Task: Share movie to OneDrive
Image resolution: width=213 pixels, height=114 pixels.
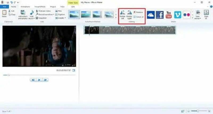Action: coord(151,15)
